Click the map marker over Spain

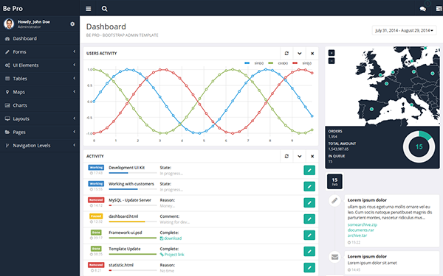click(x=371, y=109)
